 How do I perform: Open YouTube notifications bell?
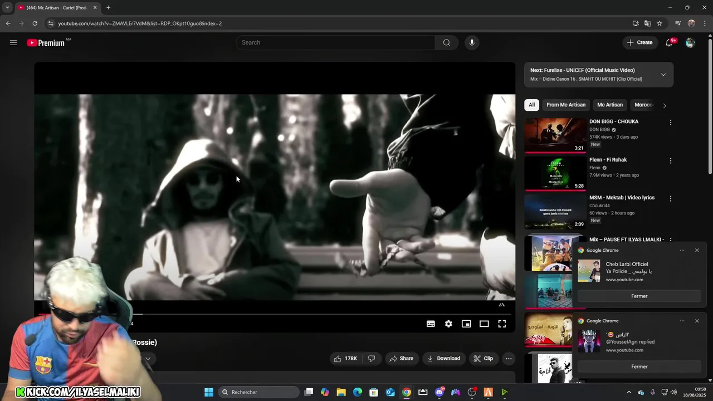(670, 42)
